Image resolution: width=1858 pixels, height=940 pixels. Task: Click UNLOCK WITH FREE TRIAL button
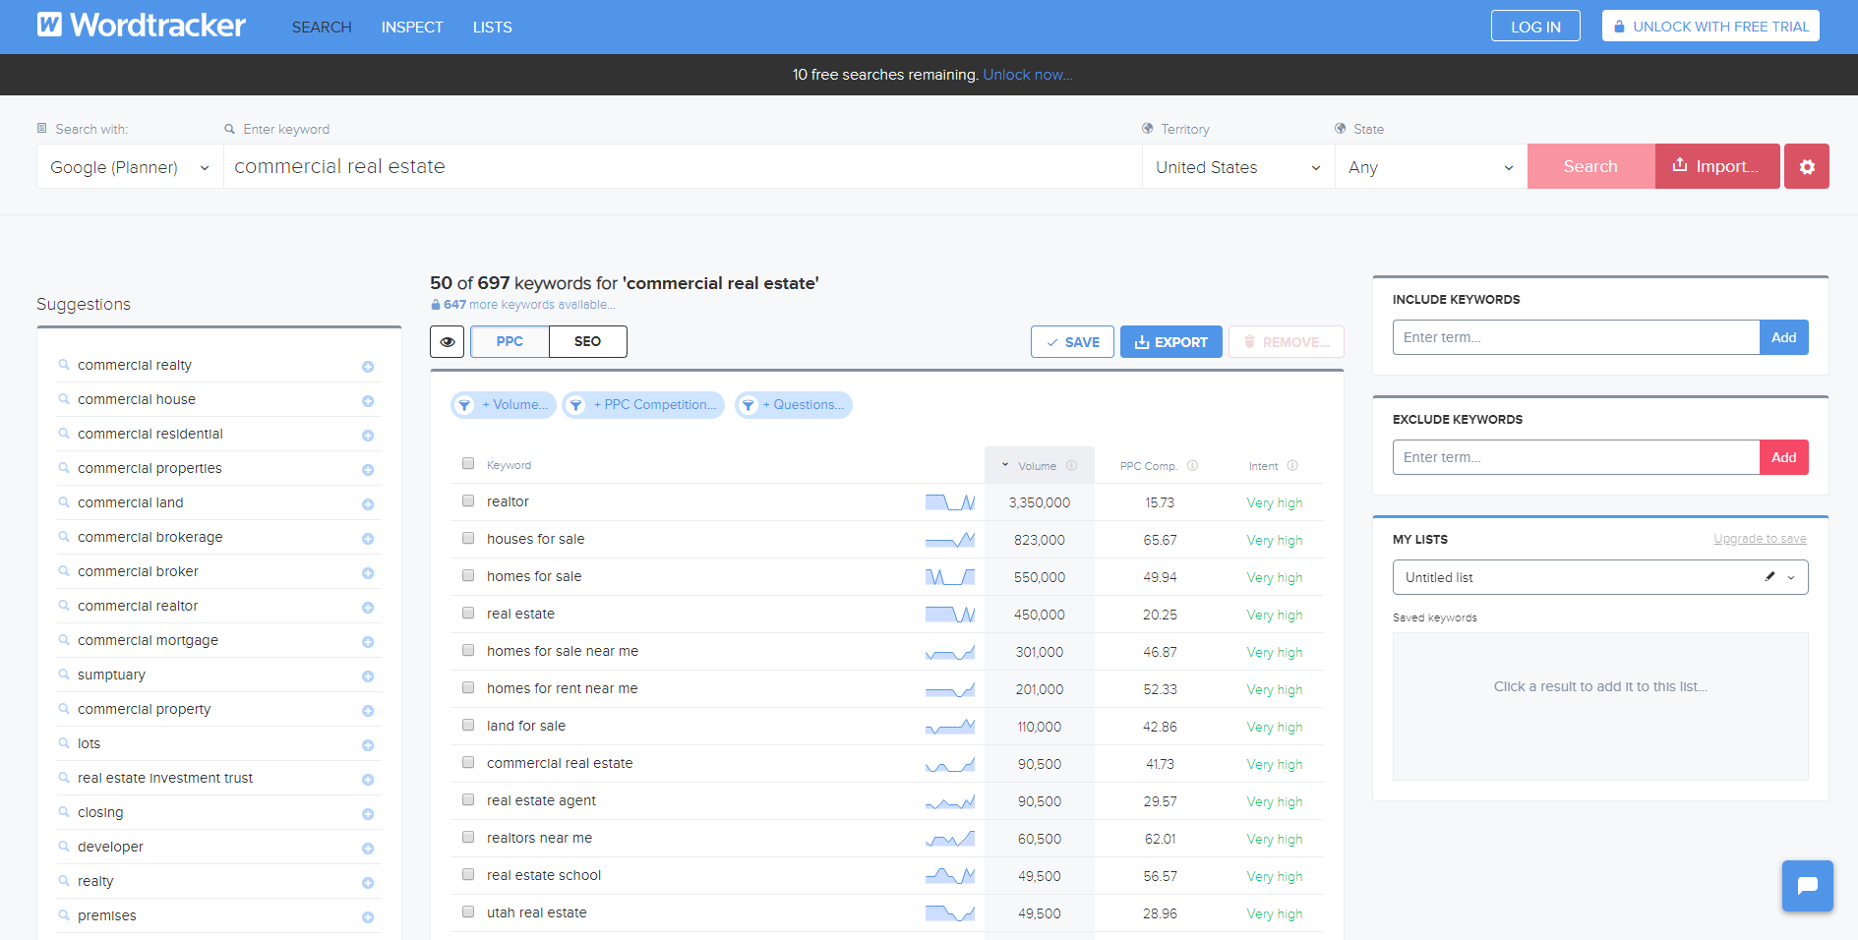tap(1710, 27)
